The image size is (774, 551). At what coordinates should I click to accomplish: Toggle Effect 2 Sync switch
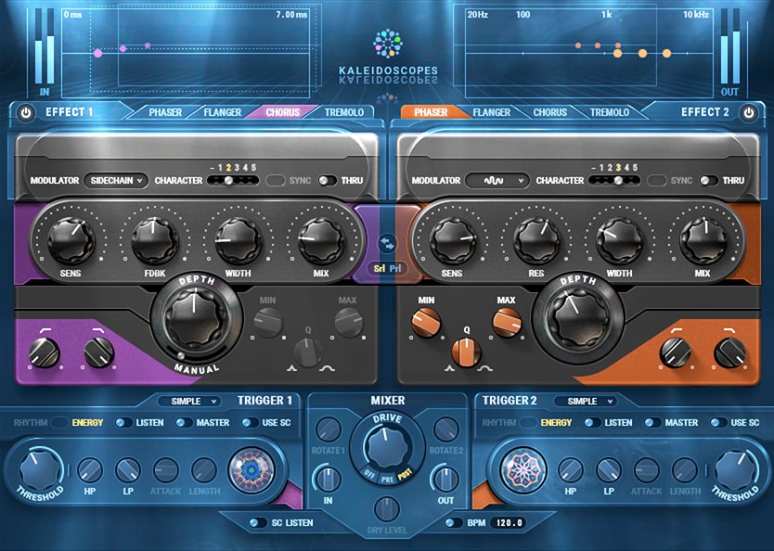point(657,181)
